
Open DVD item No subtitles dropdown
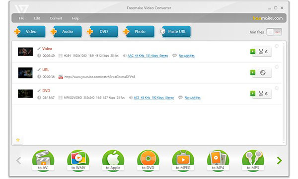(193, 97)
